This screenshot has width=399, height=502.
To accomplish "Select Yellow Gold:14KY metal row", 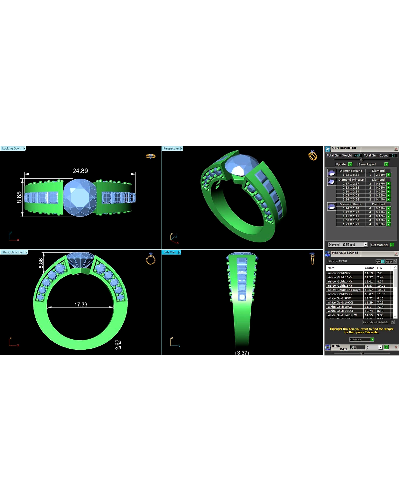I will click(359, 281).
